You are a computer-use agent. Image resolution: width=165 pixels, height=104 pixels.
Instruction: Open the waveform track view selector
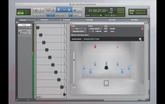pyautogui.click(x=25, y=31)
